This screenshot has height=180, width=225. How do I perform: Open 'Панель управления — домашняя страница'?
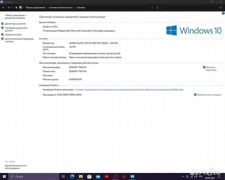[16, 17]
